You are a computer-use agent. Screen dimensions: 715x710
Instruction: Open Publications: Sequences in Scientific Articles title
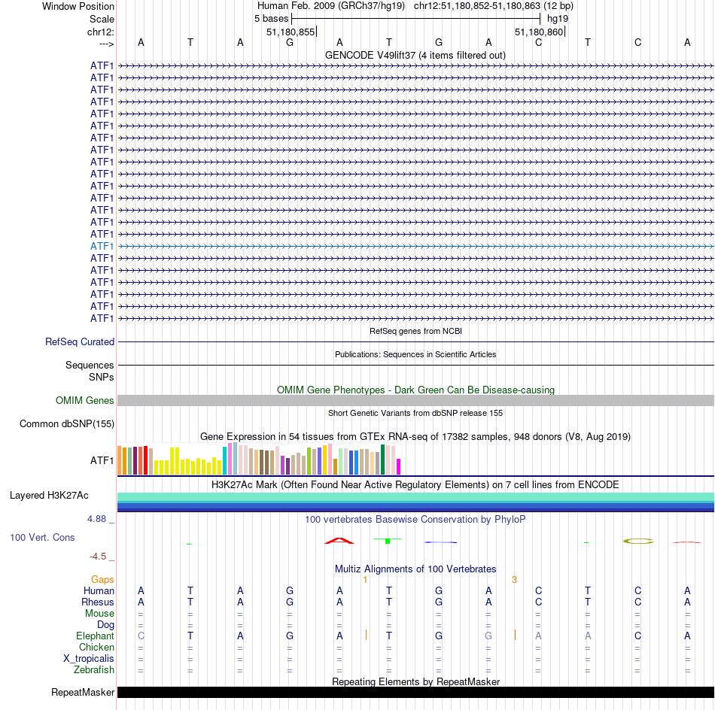[x=415, y=354]
